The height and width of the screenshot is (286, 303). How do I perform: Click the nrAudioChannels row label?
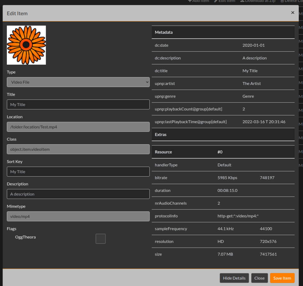click(x=171, y=203)
